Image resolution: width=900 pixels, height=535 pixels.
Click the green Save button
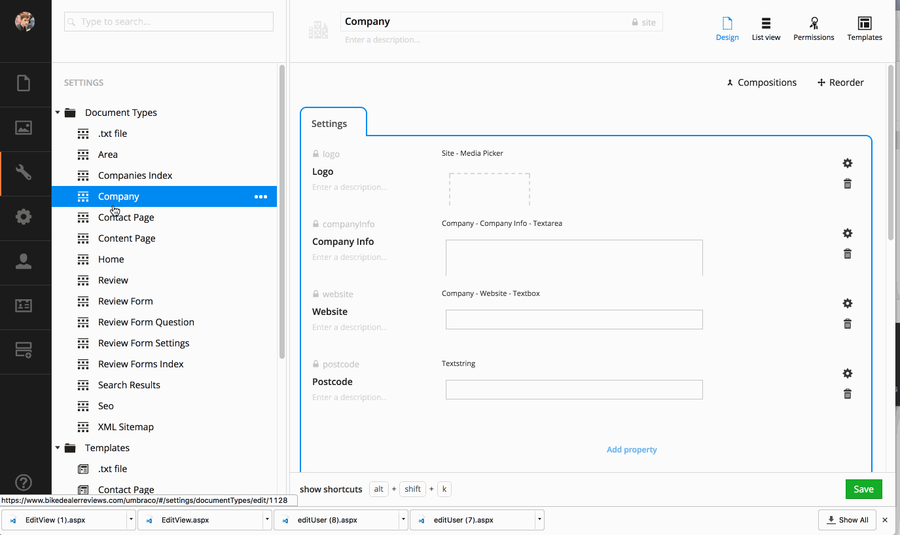point(863,489)
